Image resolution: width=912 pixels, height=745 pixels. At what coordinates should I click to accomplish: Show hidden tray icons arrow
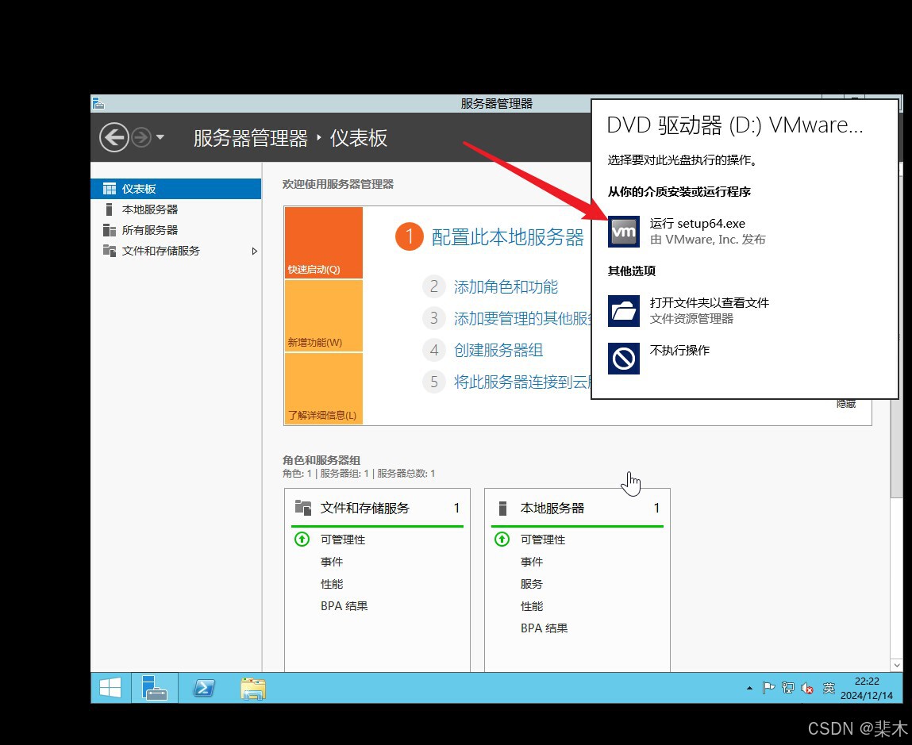(749, 688)
